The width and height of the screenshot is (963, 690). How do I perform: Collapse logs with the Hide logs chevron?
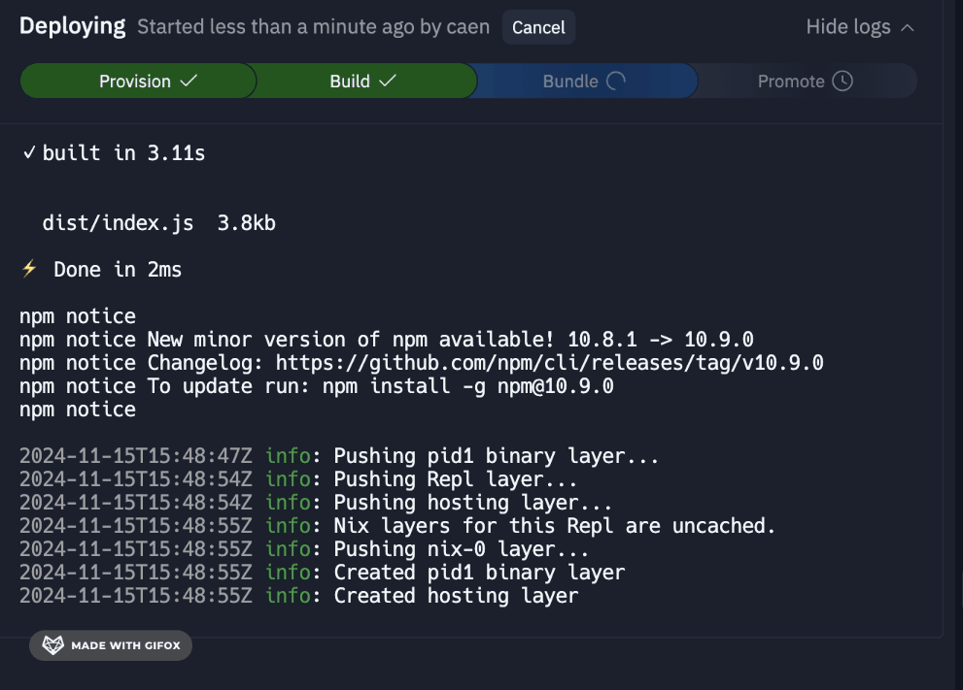(908, 27)
